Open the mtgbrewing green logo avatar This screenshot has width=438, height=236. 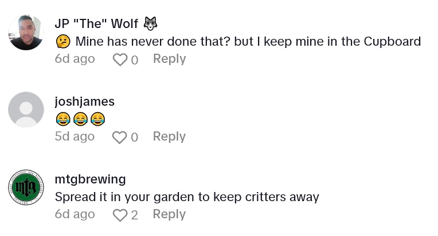click(26, 187)
